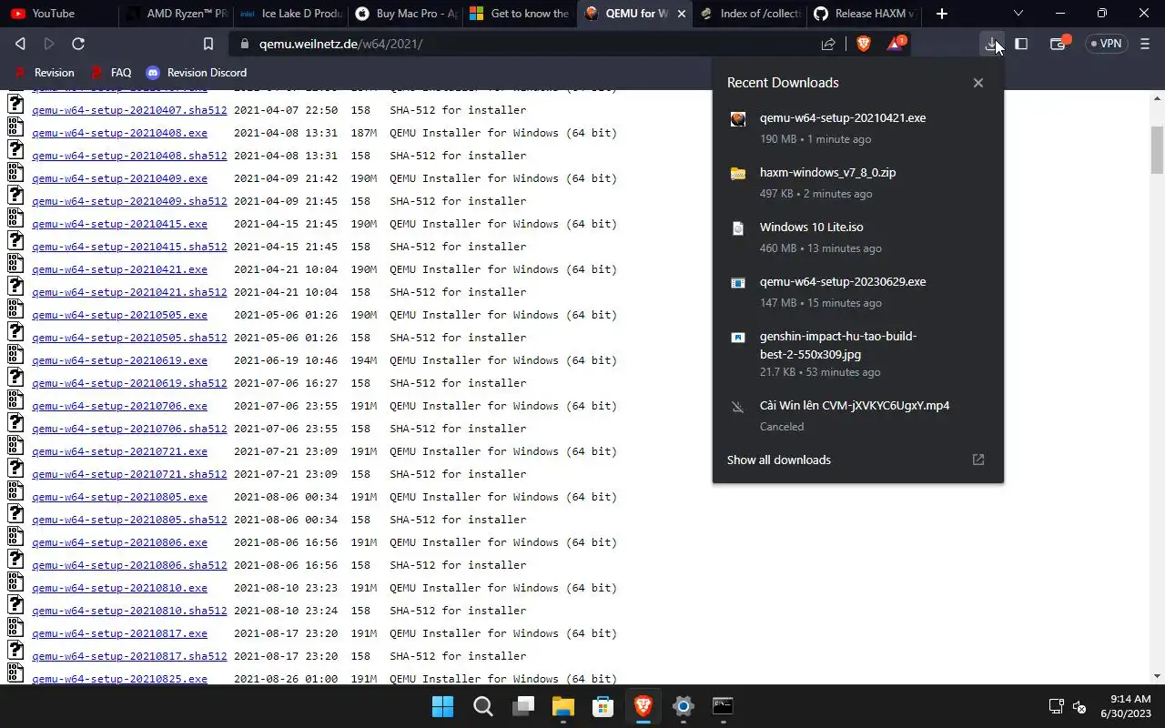Switch to the Index of /collections tab

pos(748,14)
